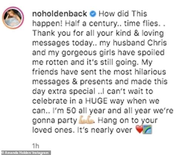Click the flexed biceps emoji

click(86, 120)
